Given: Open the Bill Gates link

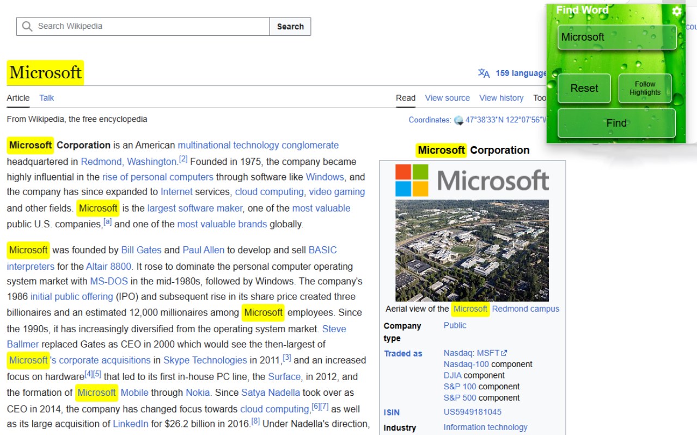Looking at the screenshot, I should tap(141, 250).
